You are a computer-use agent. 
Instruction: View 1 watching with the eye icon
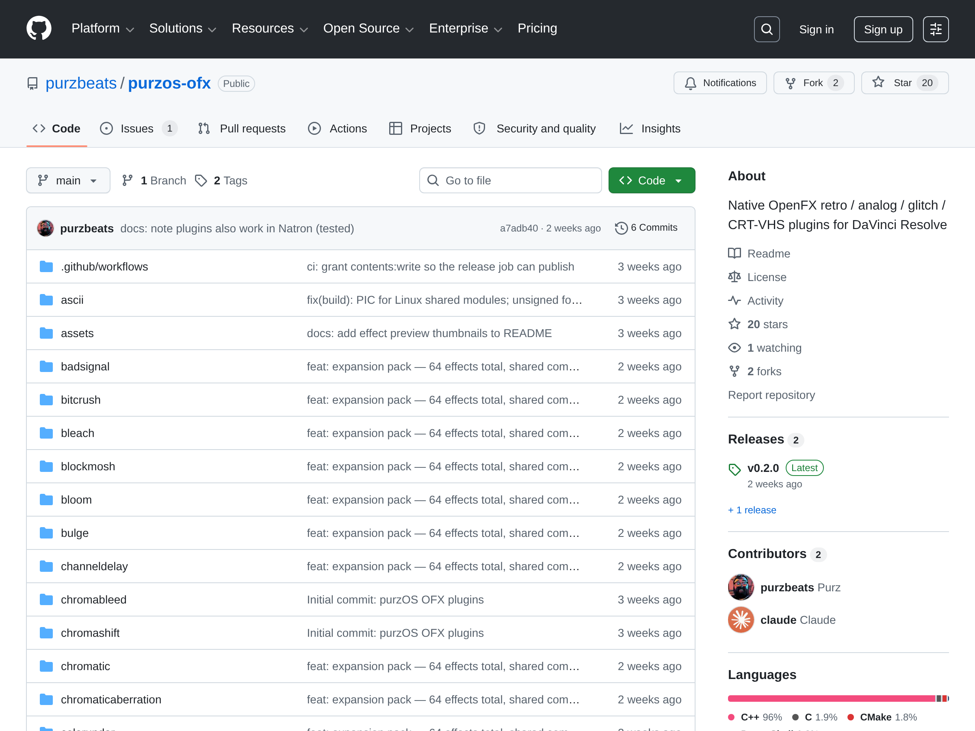[x=765, y=348]
